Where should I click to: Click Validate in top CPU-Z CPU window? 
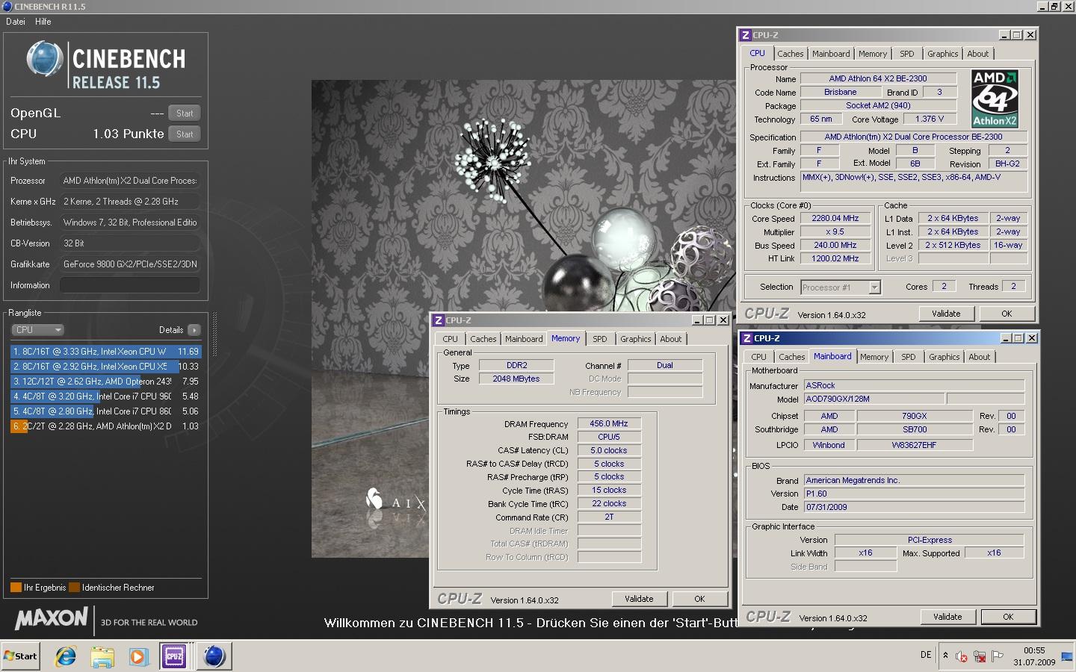point(946,314)
